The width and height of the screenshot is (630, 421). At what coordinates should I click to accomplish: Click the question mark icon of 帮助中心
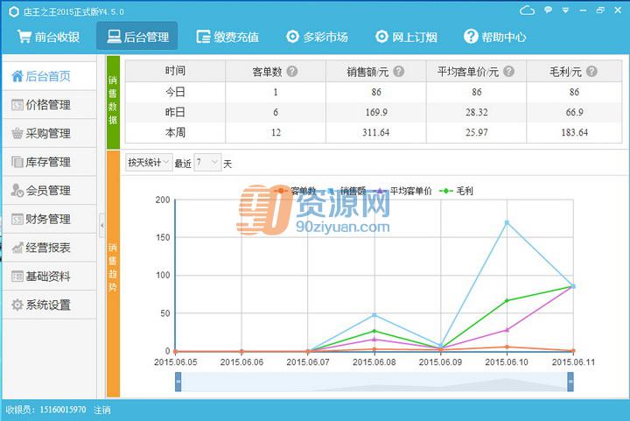(471, 37)
